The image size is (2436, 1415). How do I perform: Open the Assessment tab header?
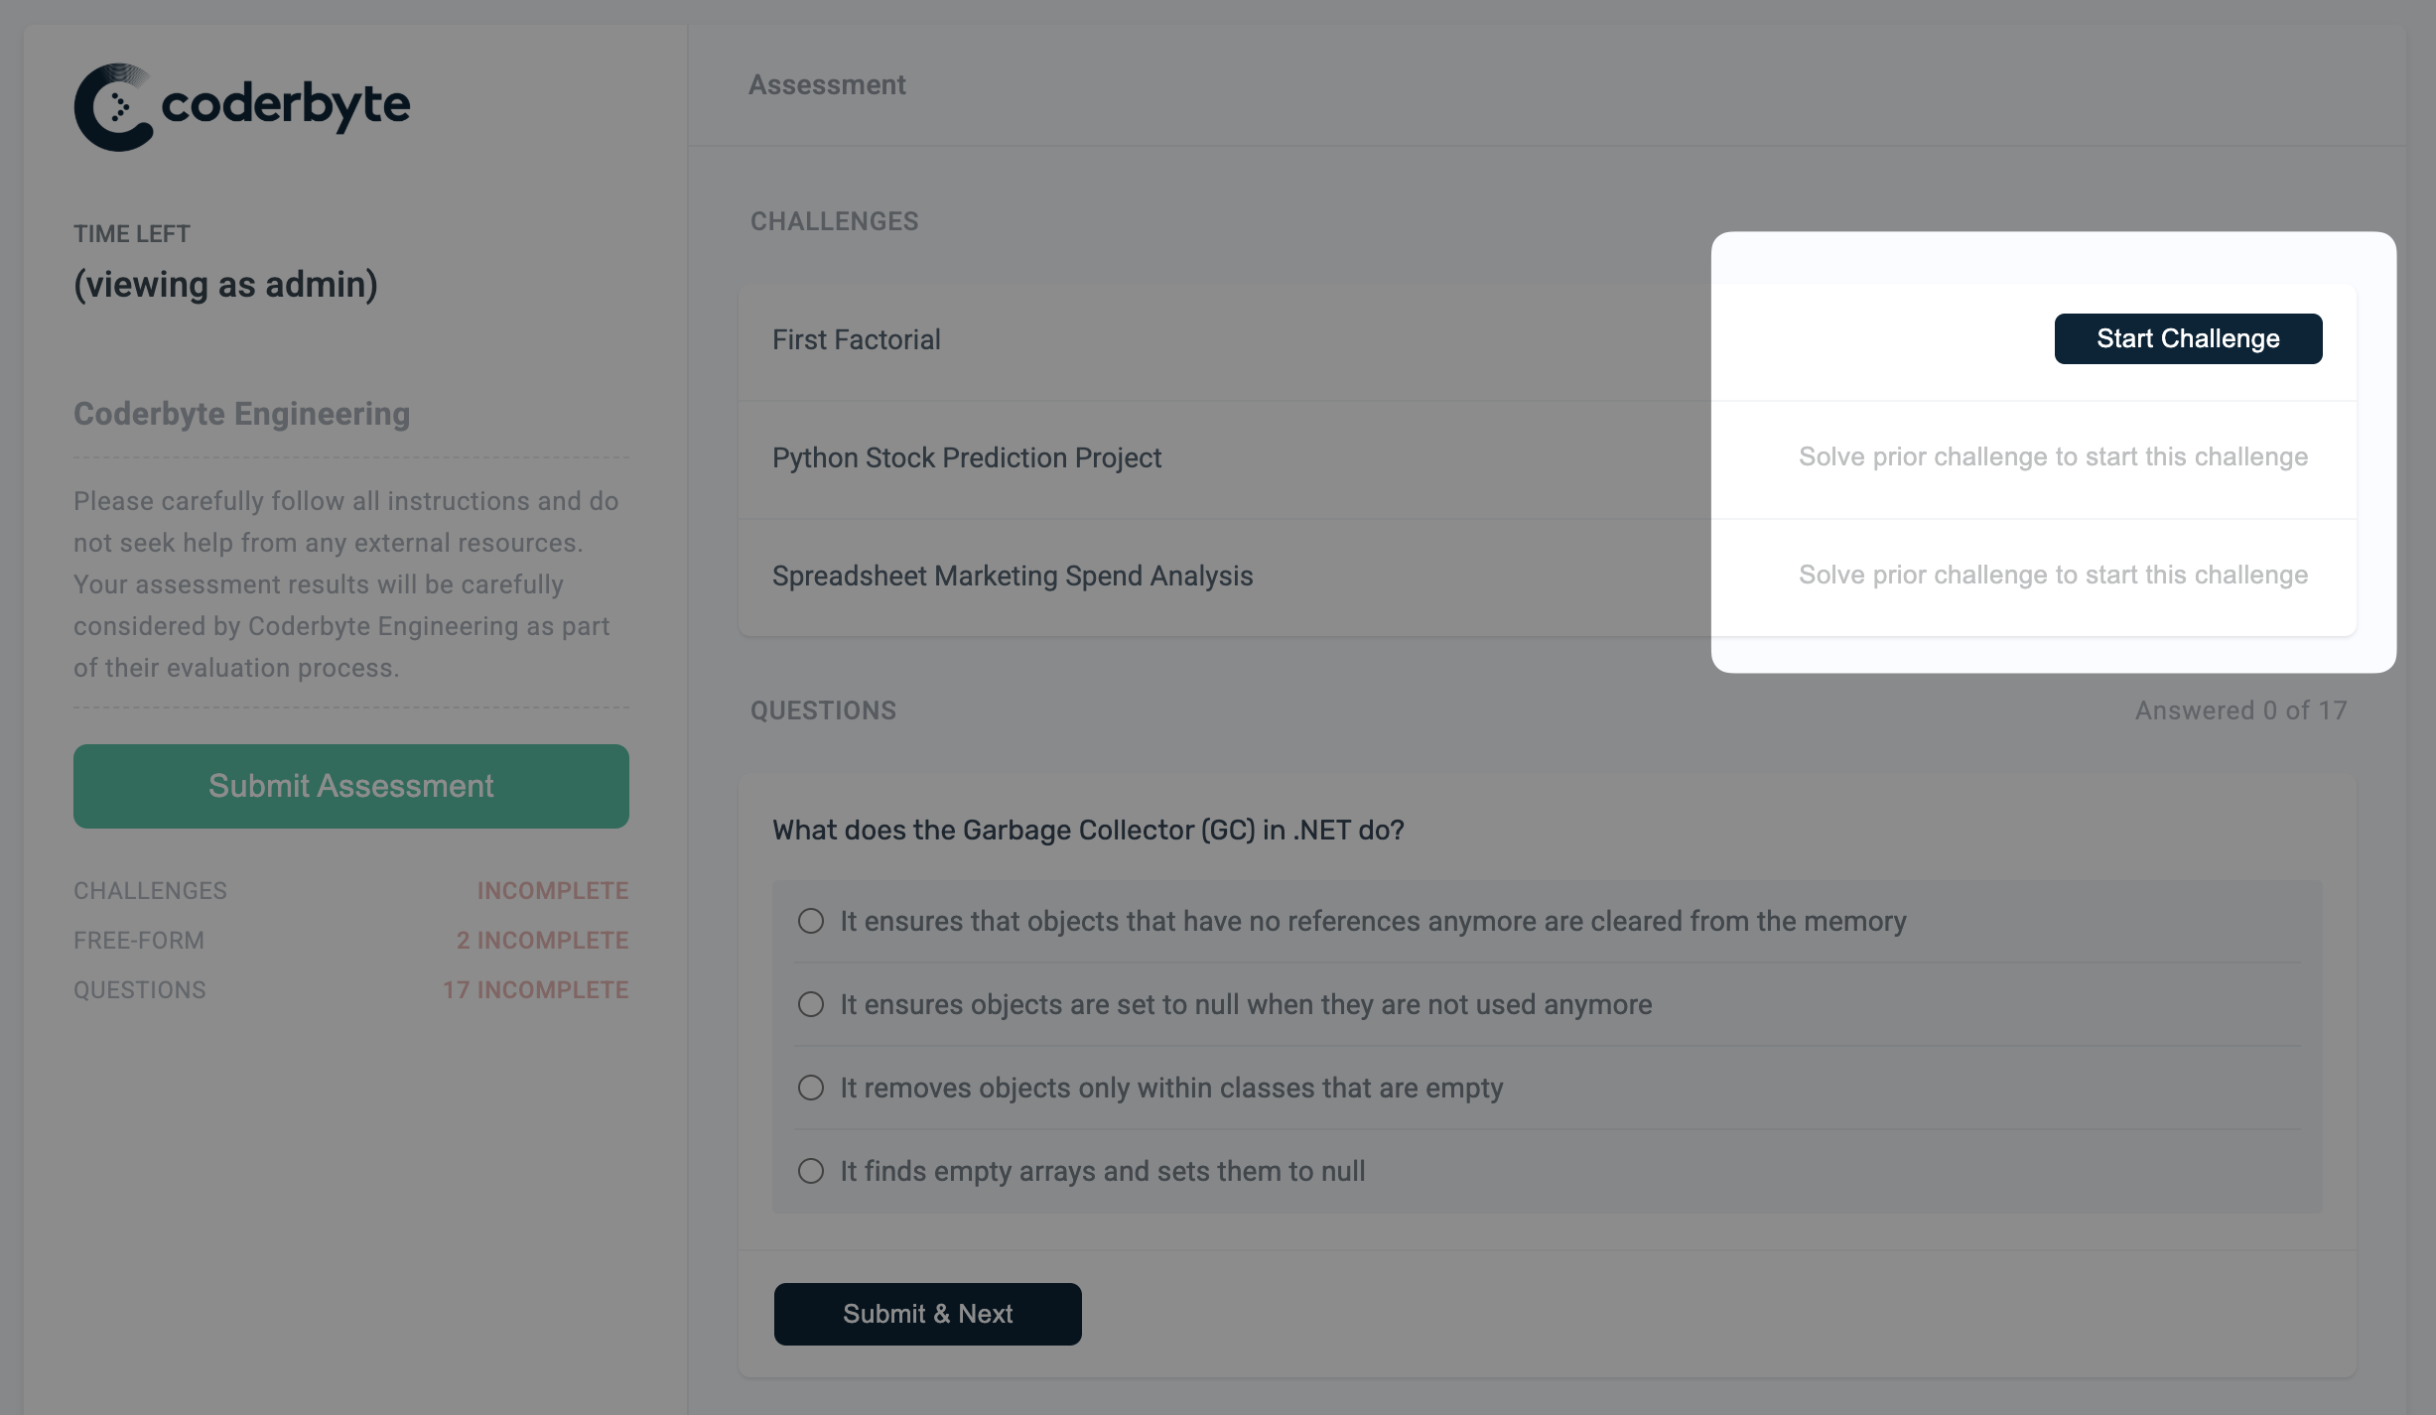click(x=827, y=85)
